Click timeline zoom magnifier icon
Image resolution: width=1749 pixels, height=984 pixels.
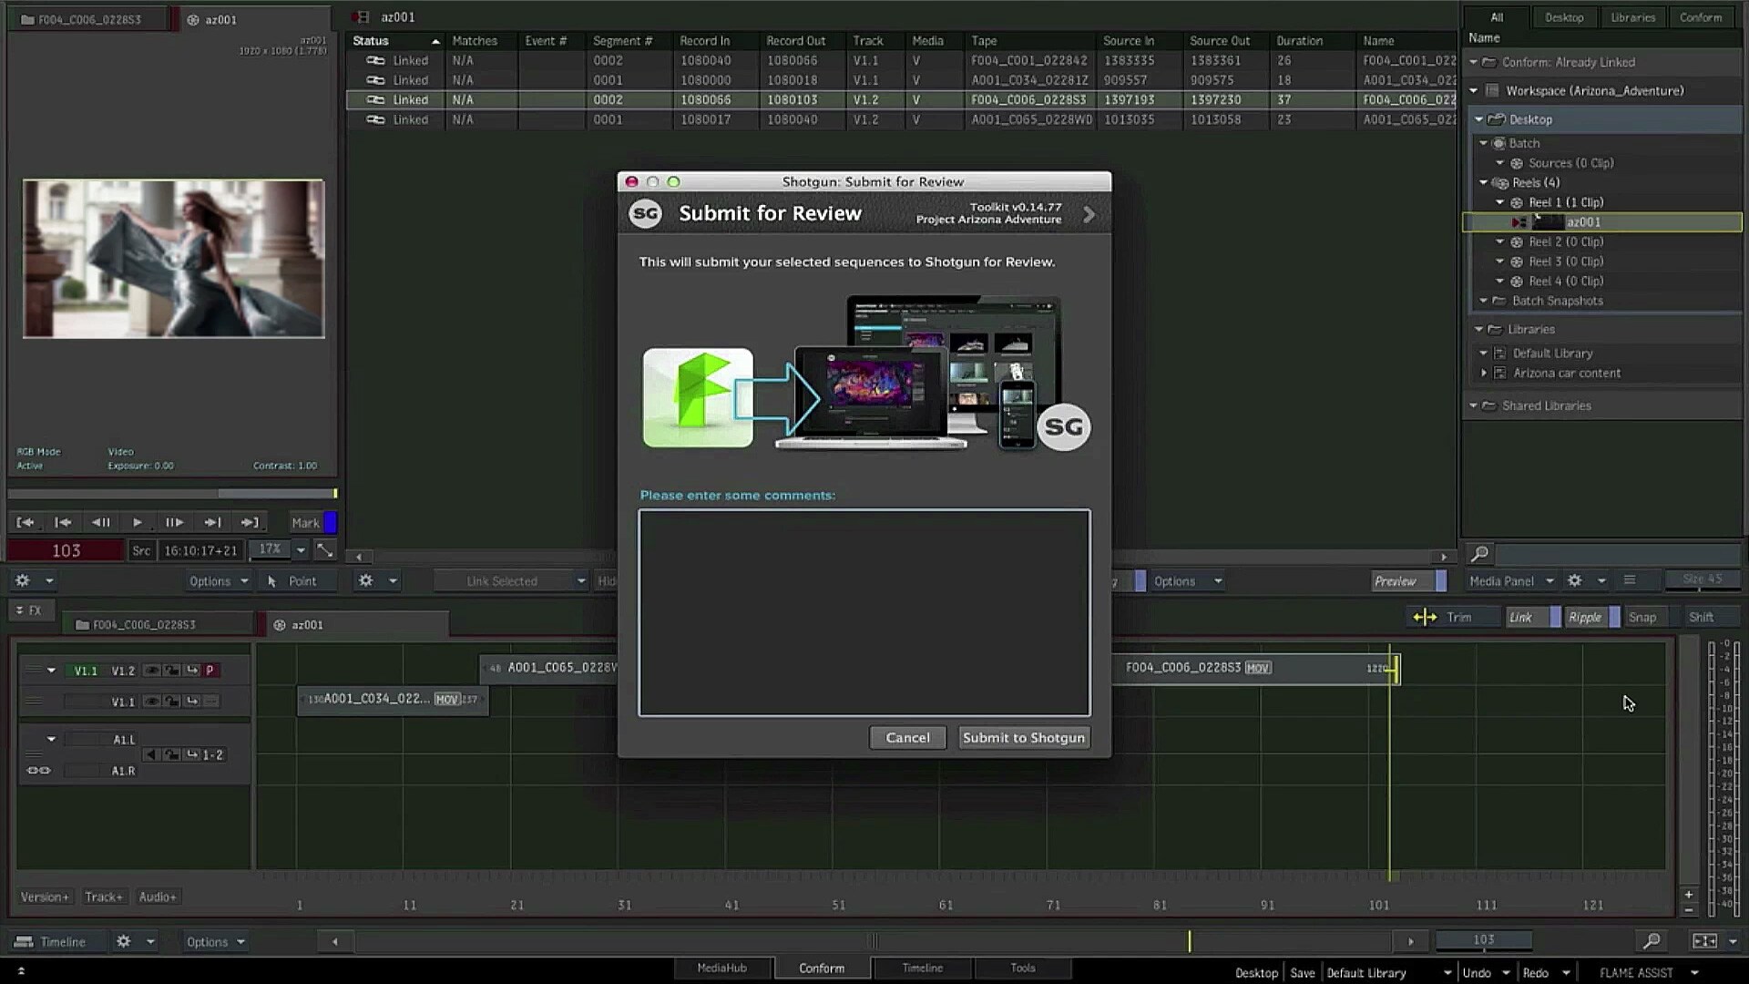(1651, 941)
